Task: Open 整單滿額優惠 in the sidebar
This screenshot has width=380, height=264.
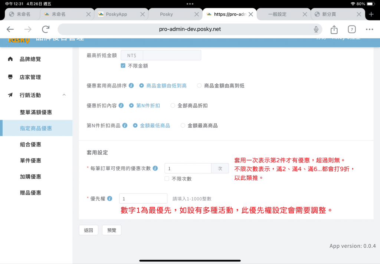Action: coord(36,112)
